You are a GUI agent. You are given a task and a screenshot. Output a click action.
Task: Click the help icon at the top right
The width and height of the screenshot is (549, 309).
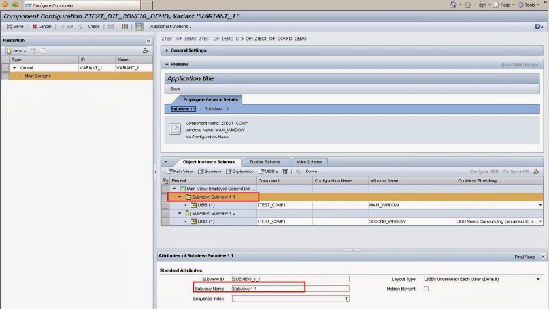coord(537,26)
